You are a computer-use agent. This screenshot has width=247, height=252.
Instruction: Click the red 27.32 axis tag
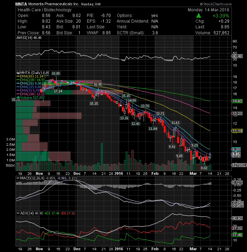click(237, 228)
